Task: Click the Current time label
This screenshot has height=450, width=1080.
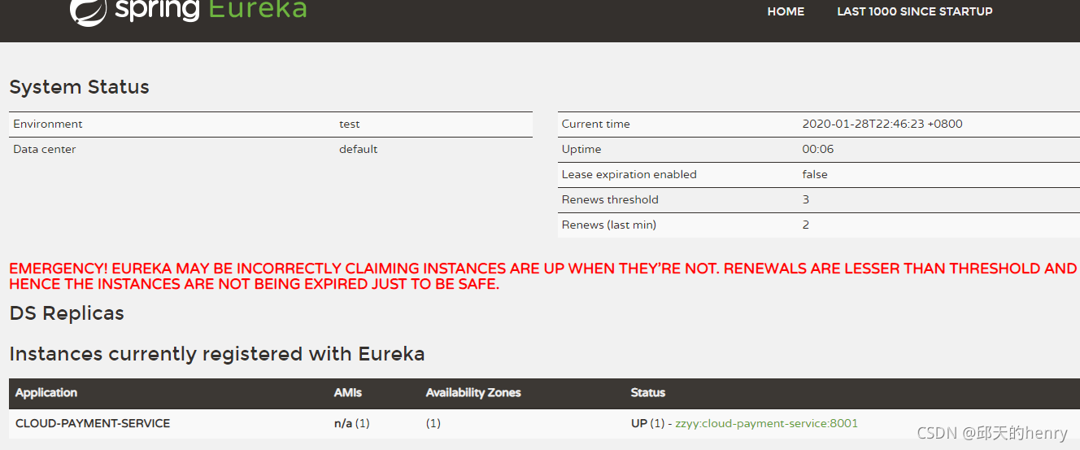Action: click(x=596, y=124)
